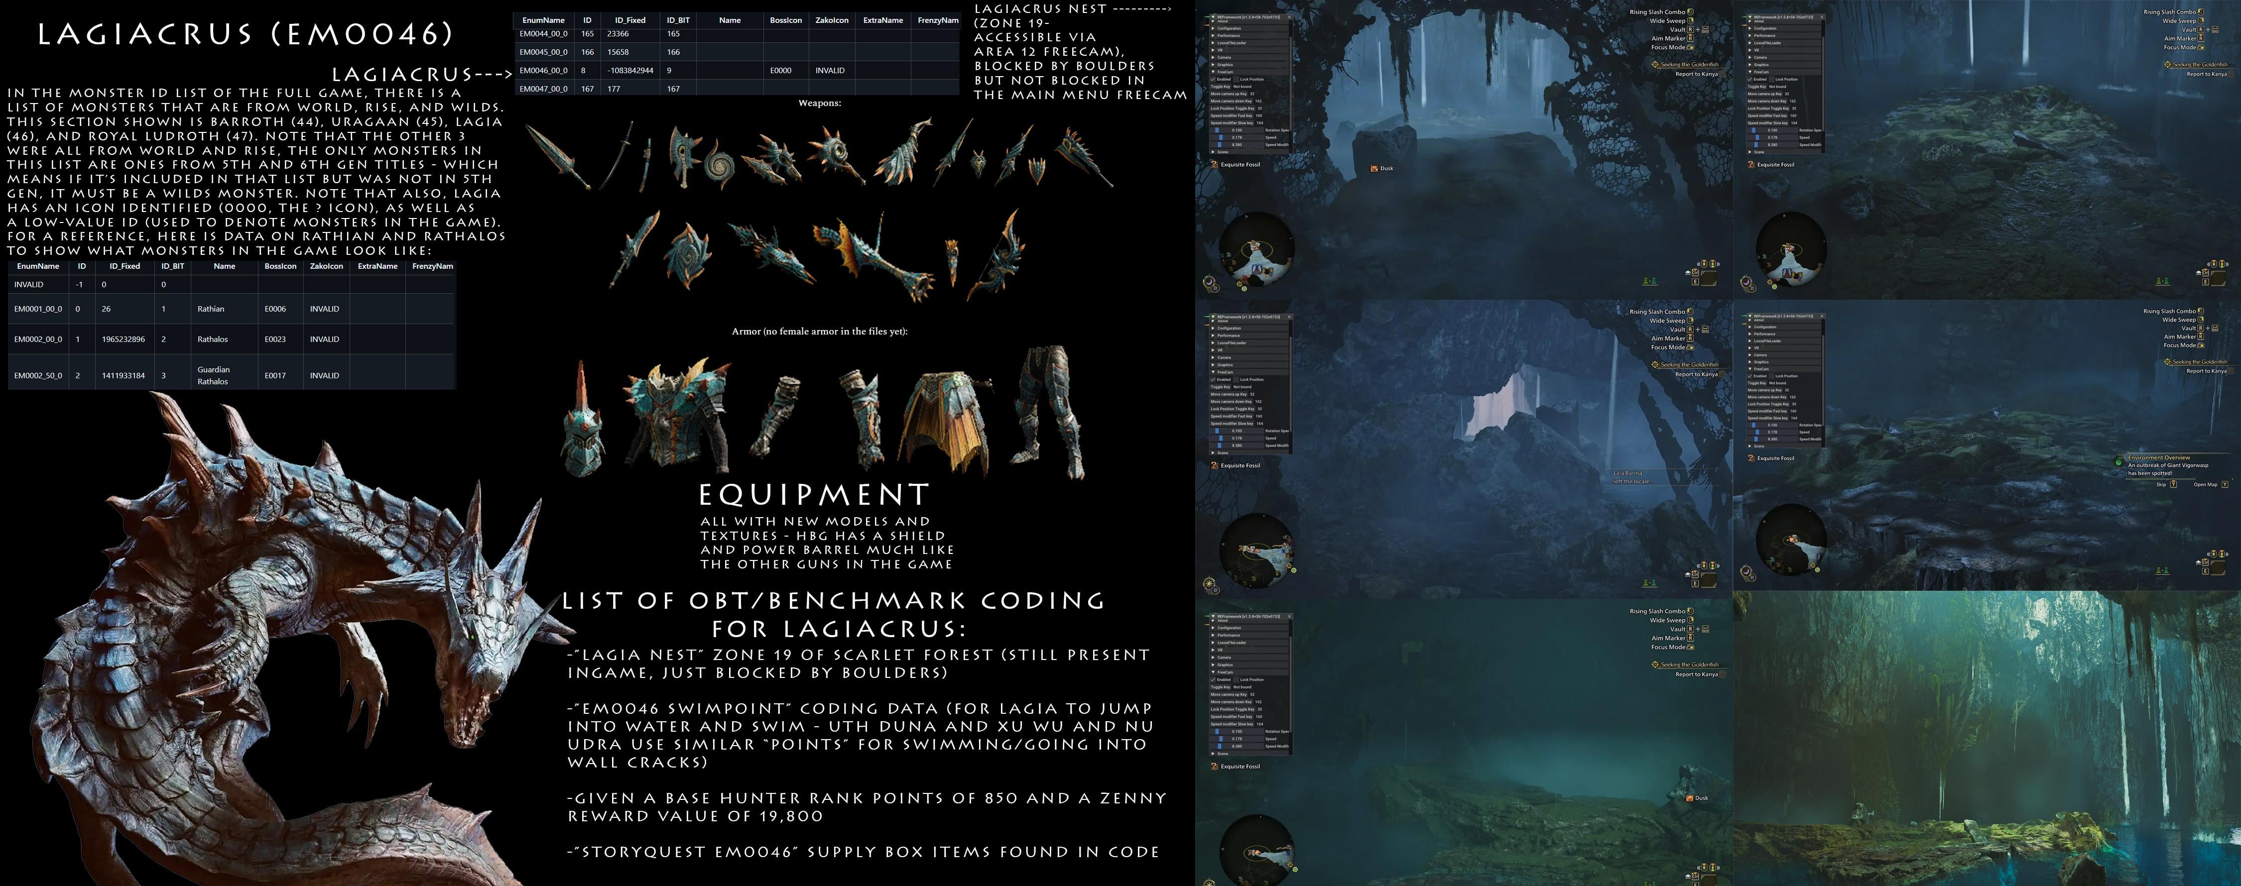
Task: Click Vault R key icon in top-left screenshot
Action: 1690,29
